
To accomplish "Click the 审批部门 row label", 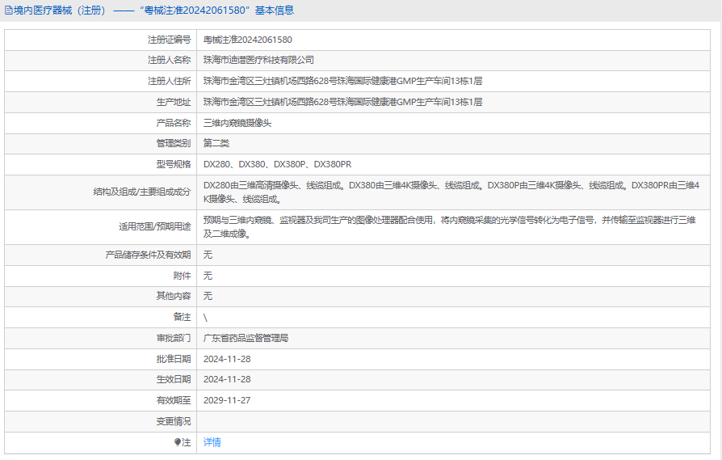I will tap(173, 338).
